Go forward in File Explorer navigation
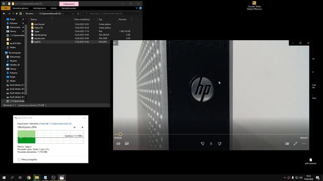Viewport: 323px width, 181px height. pyautogui.click(x=9, y=14)
